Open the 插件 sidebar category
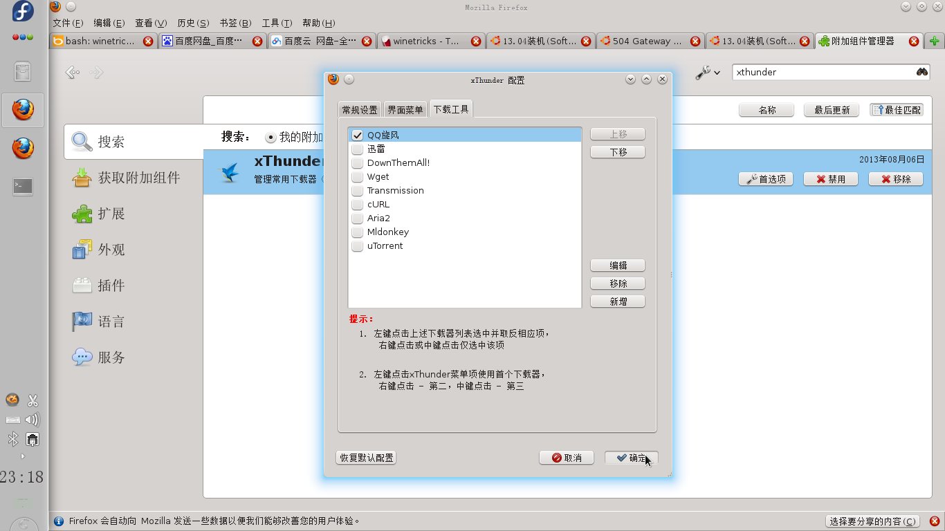The height and width of the screenshot is (531, 945). point(134,286)
